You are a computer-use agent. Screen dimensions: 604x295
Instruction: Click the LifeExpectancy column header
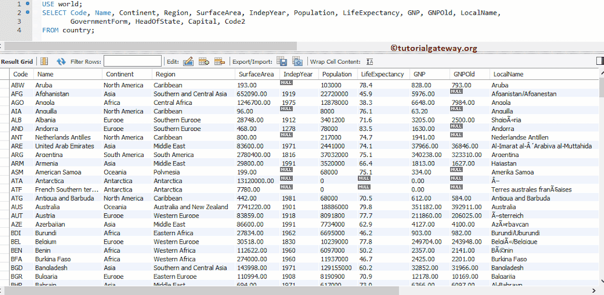383,75
